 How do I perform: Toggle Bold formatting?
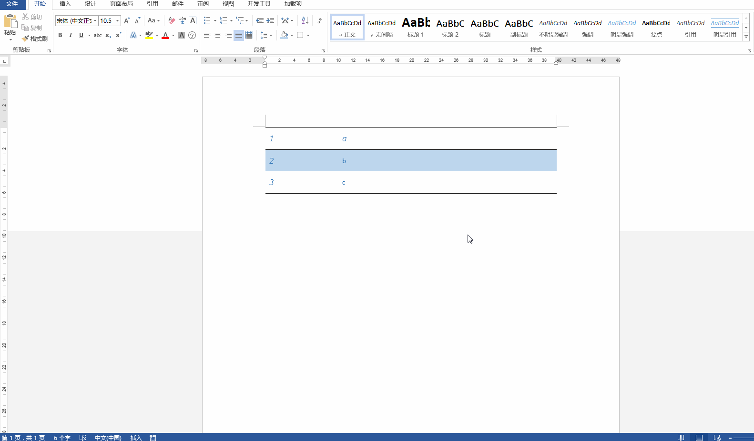click(x=60, y=35)
